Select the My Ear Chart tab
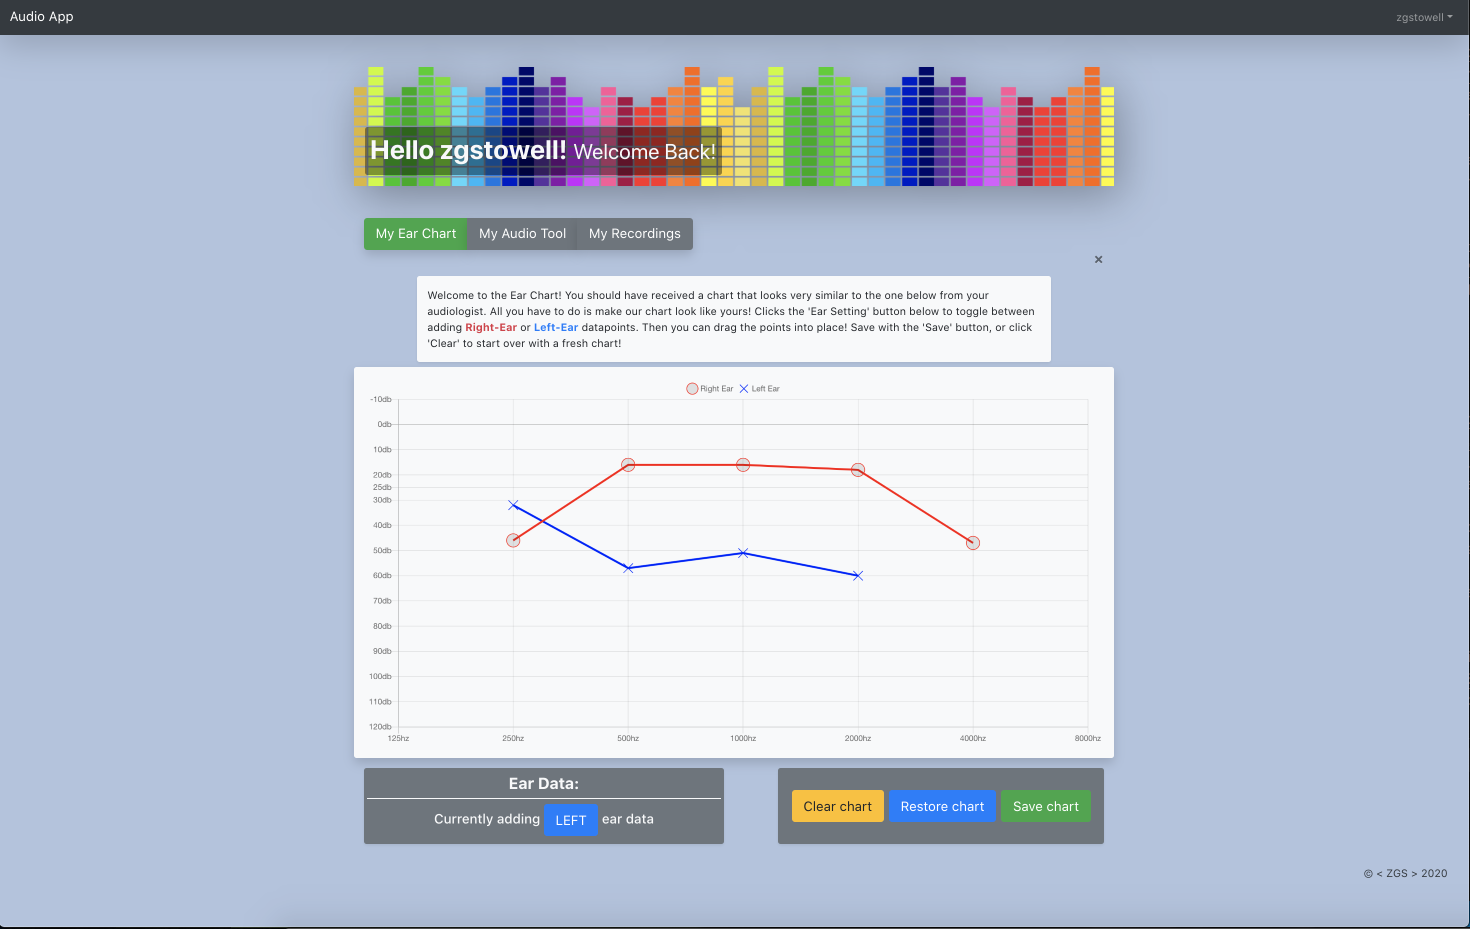This screenshot has width=1470, height=929. click(415, 234)
